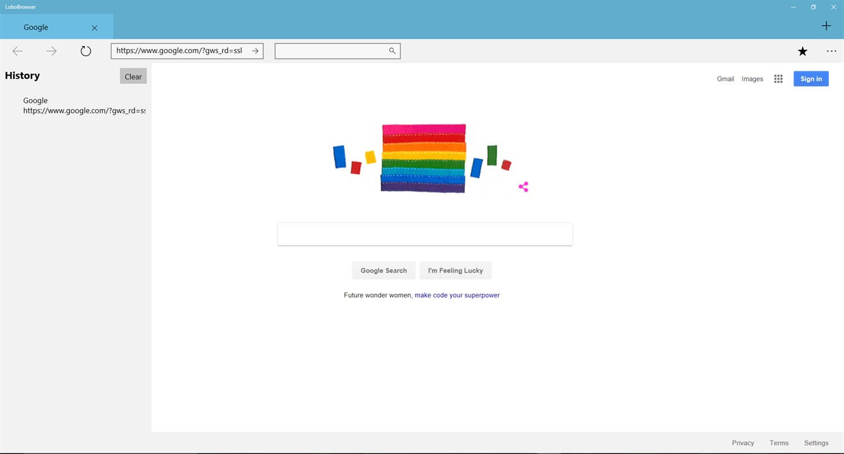Open the Google apps grid
Viewport: 844px width, 454px height.
click(x=778, y=79)
